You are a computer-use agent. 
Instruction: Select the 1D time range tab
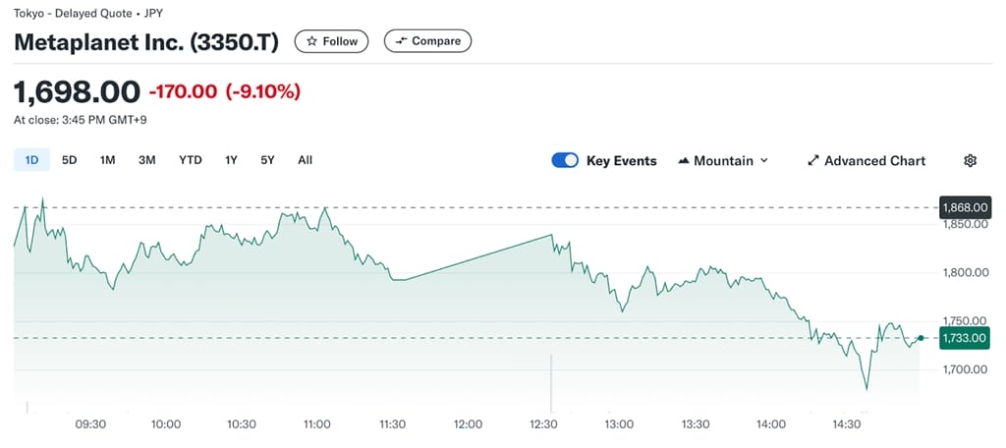click(x=31, y=160)
